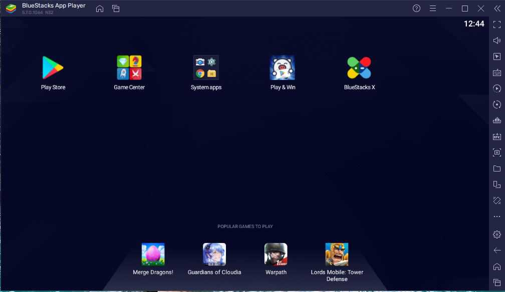This screenshot has height=292, width=505.
Task: Open the help question mark icon
Action: [x=415, y=8]
